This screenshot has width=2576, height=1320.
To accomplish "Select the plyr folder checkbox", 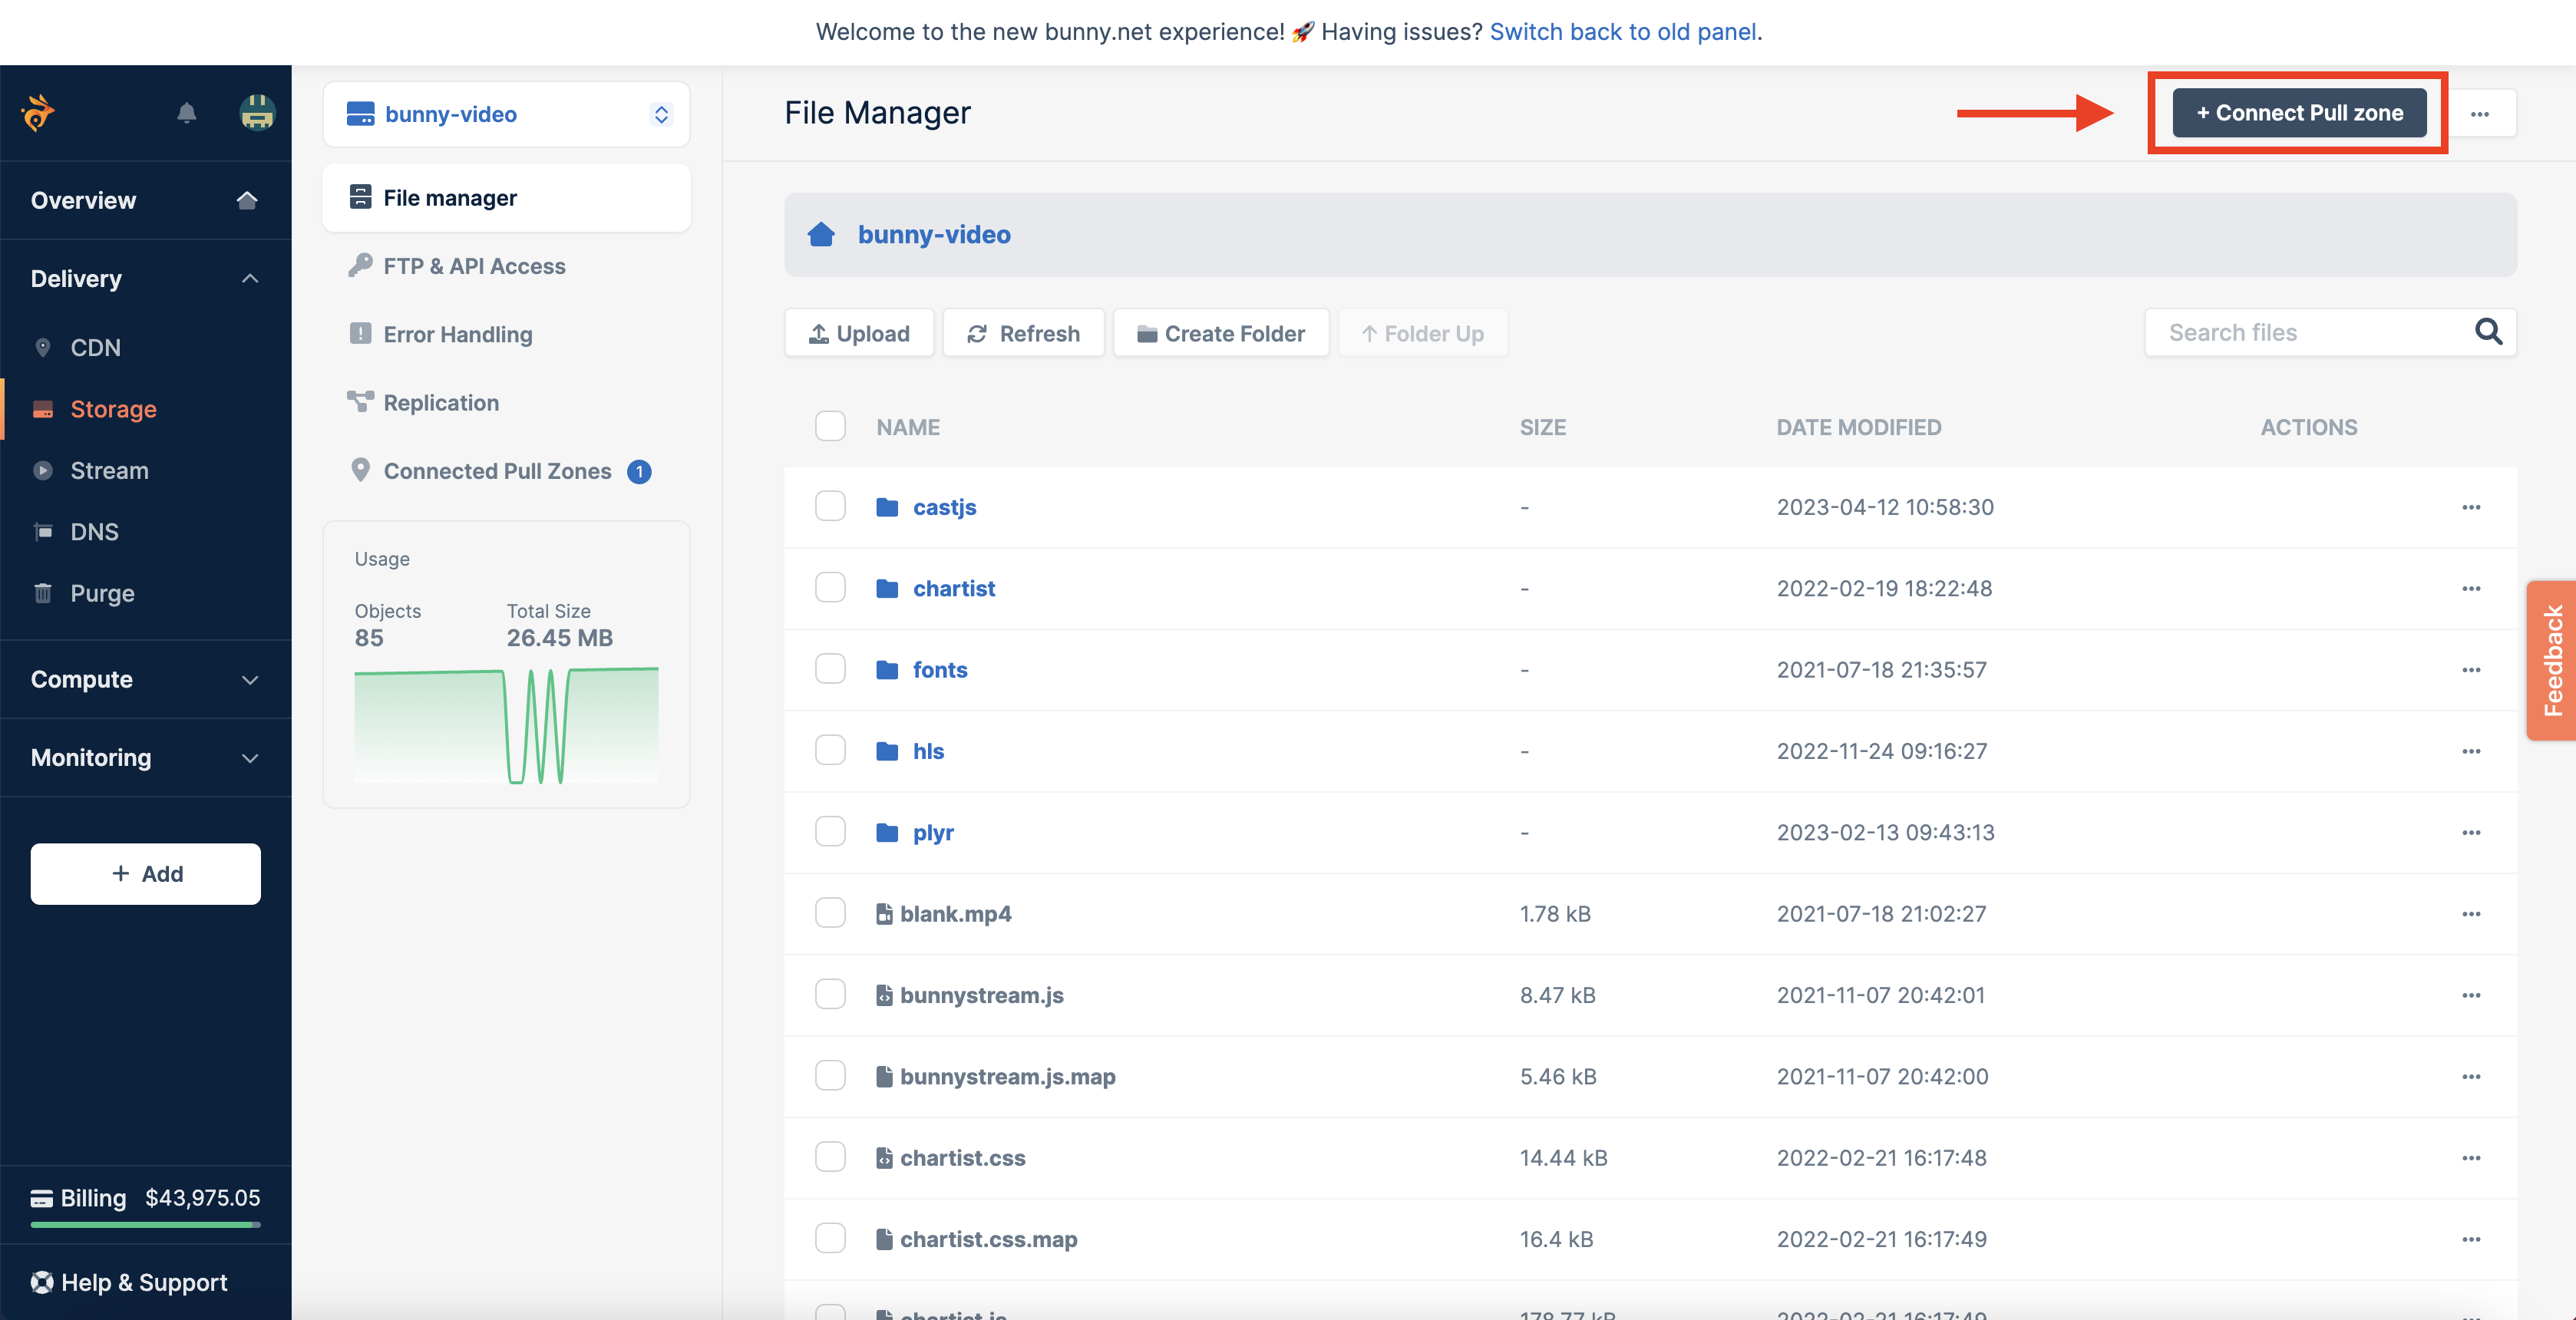I will (x=830, y=832).
